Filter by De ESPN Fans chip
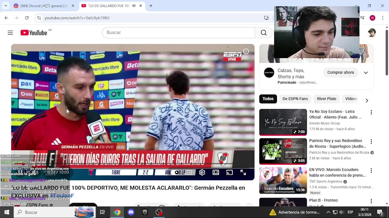The height and width of the screenshot is (218, 389). point(295,99)
